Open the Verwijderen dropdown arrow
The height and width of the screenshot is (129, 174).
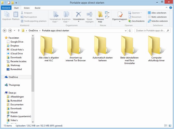(x=78, y=21)
